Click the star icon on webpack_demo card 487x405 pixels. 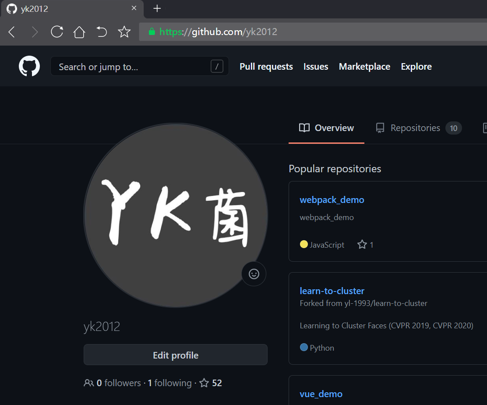362,245
